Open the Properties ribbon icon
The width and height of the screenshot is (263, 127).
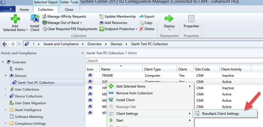tap(191, 18)
